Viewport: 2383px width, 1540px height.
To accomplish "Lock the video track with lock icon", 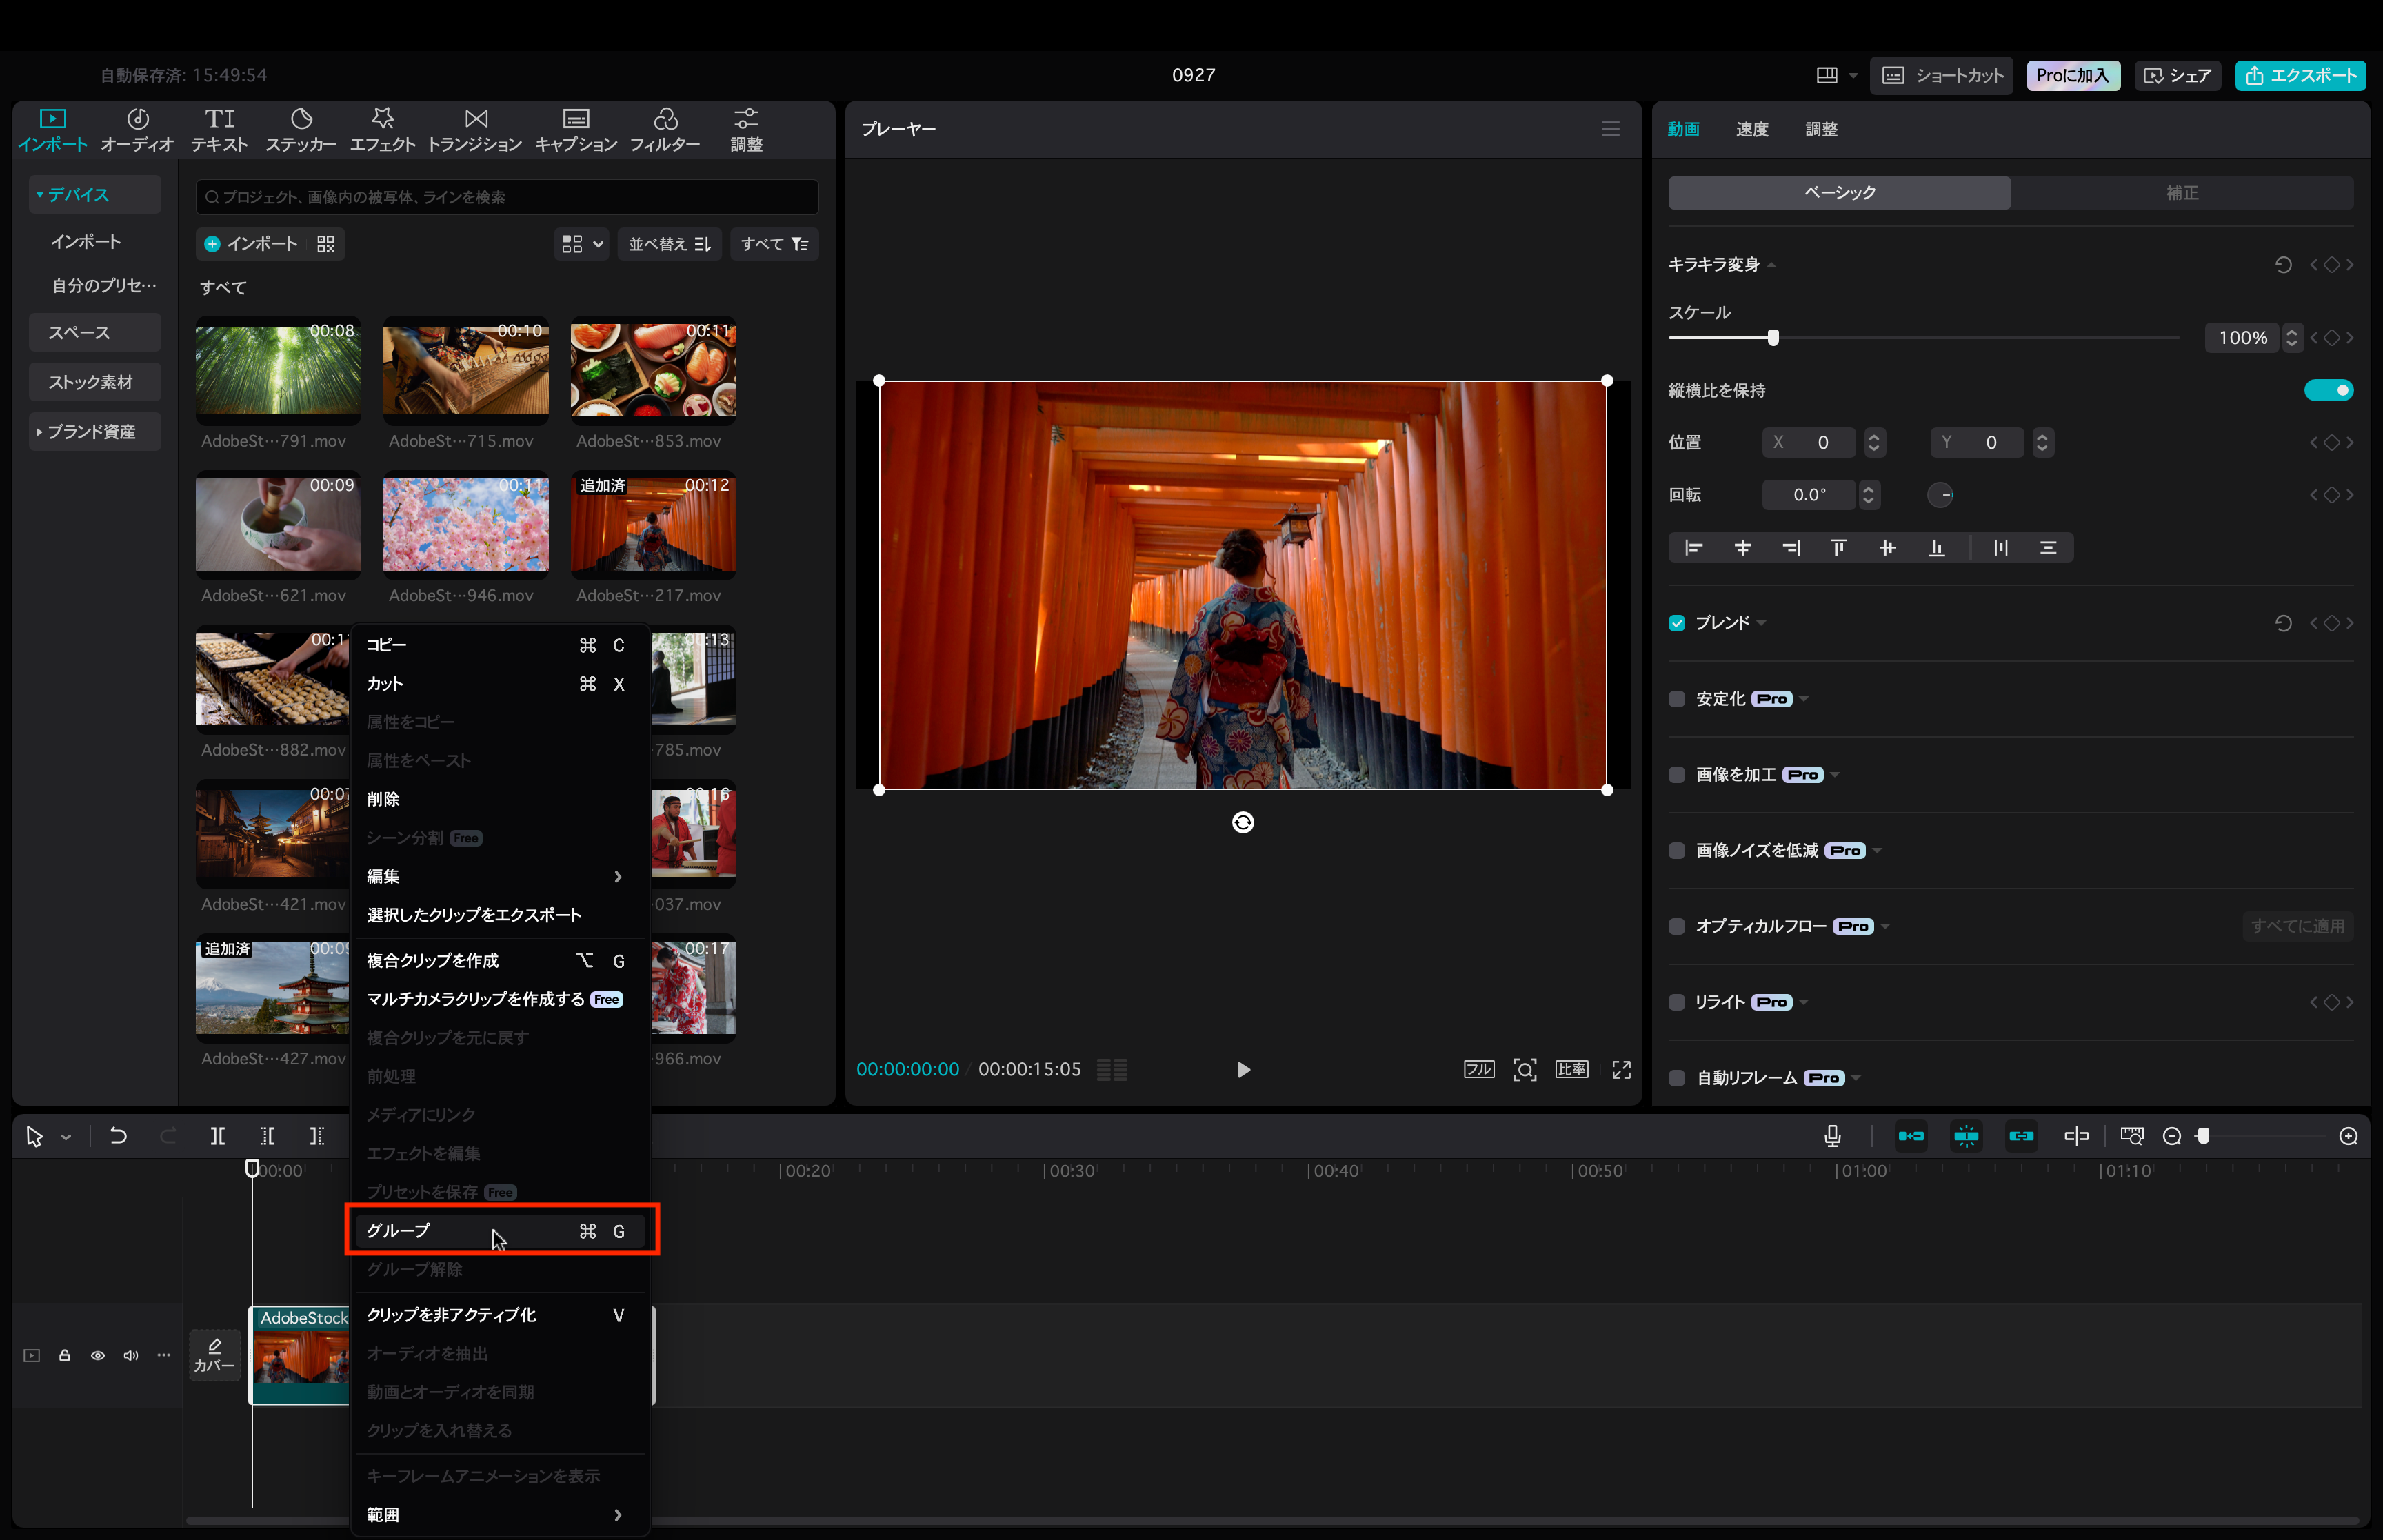I will [64, 1356].
